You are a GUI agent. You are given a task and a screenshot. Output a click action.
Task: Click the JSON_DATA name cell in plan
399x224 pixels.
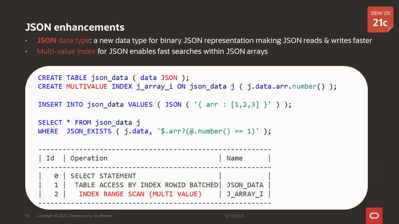click(245, 185)
